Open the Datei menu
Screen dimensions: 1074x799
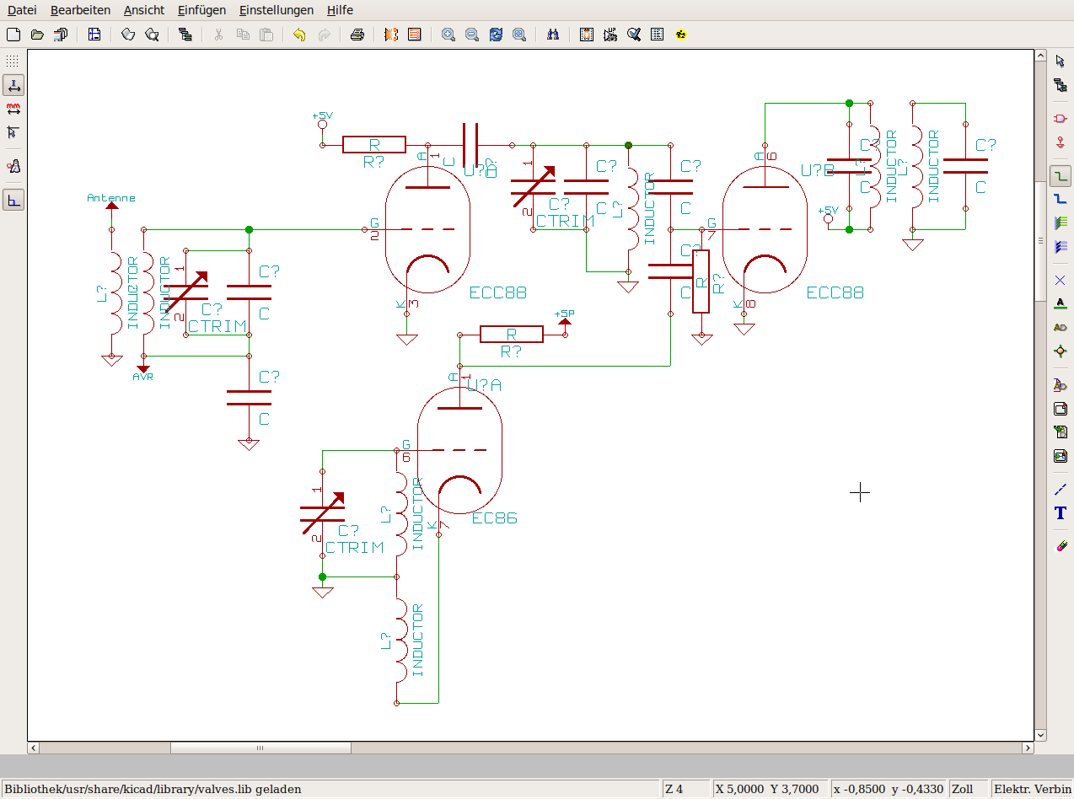(22, 10)
